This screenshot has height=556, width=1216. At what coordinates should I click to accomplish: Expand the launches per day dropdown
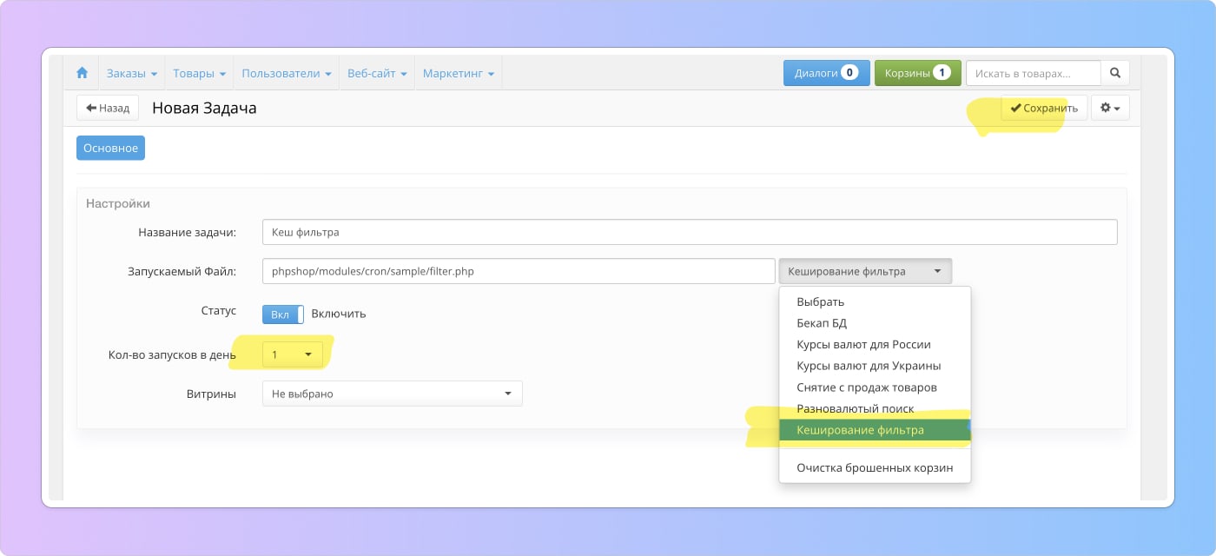[292, 354]
